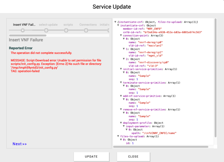This screenshot has height=162, width=224.
Task: Collapse the terminate-service-primitive array
Action: [121, 82]
